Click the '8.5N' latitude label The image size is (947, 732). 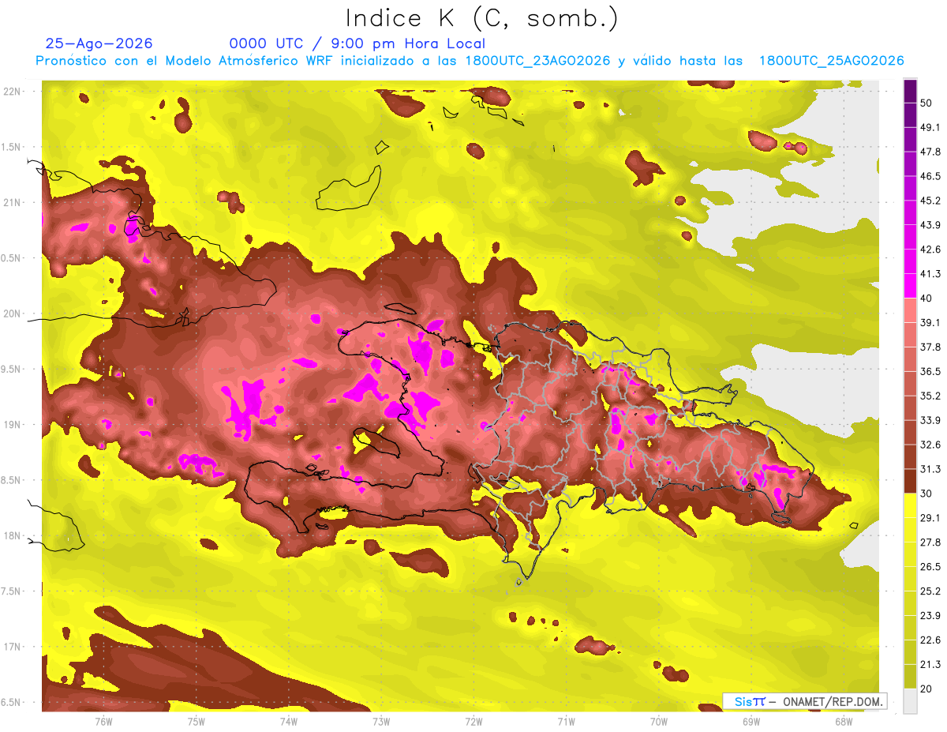12,480
